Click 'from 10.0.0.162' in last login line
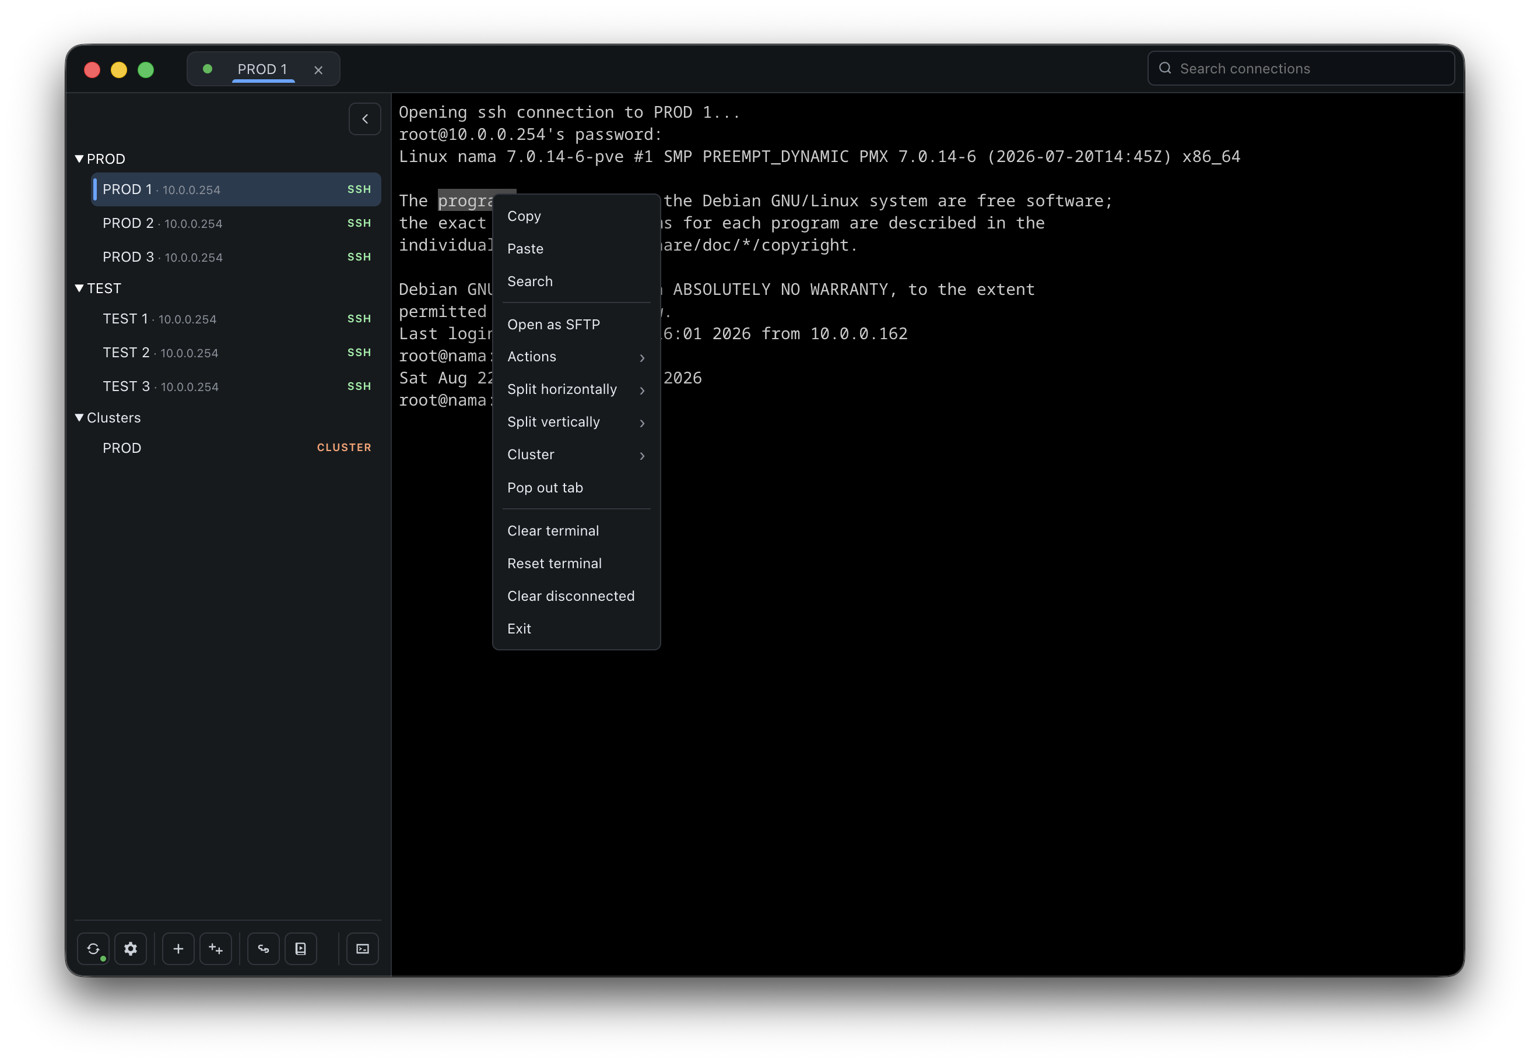This screenshot has width=1530, height=1063. click(834, 334)
